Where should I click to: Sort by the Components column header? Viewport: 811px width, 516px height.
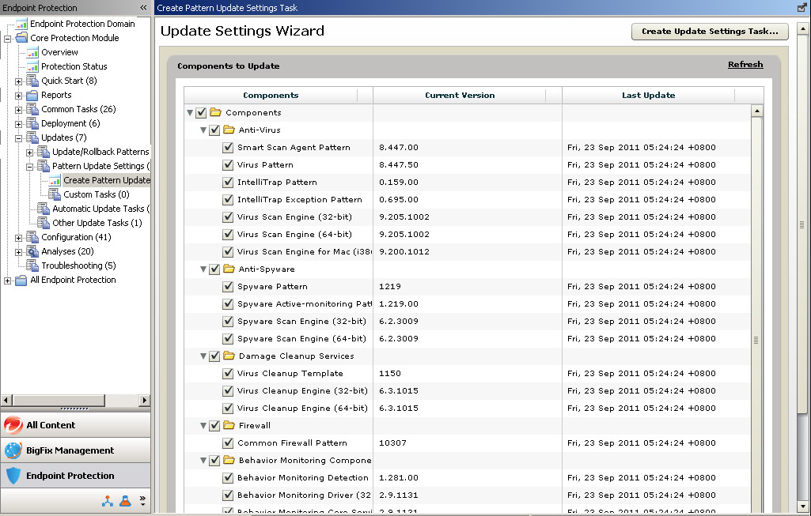tap(271, 95)
